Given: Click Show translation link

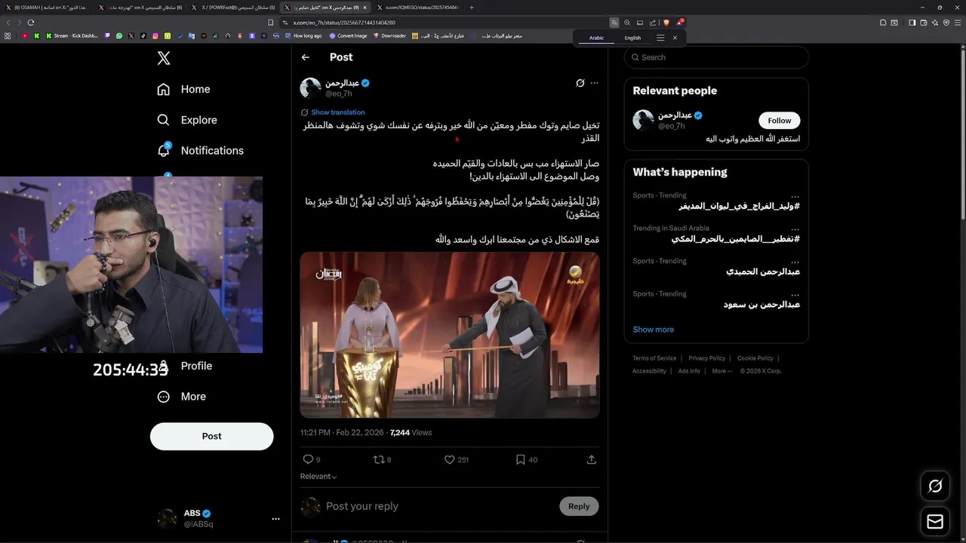Looking at the screenshot, I should pyautogui.click(x=337, y=112).
